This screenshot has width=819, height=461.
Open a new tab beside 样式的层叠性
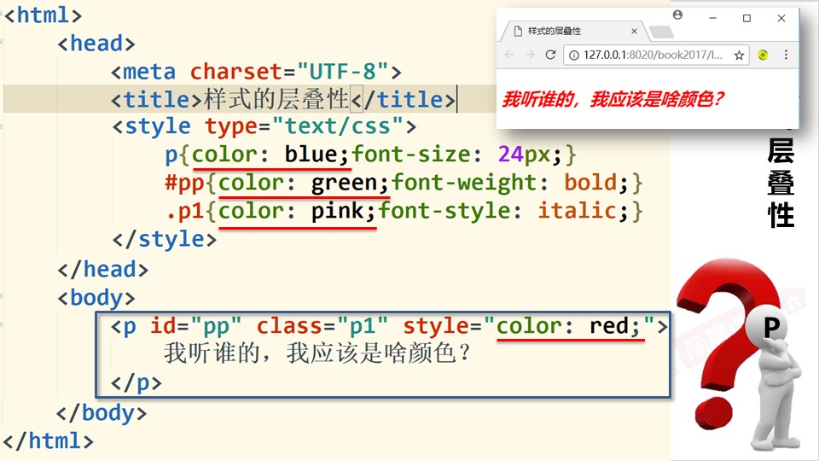661,32
